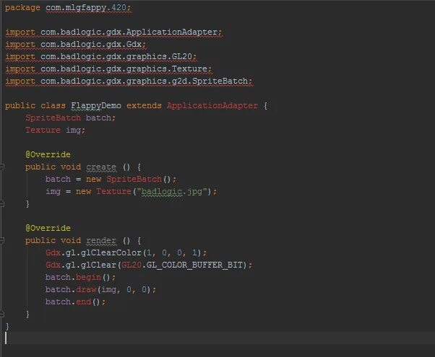
Task: Click the fold-end marker at render()'s closing brace
Action: pyautogui.click(x=1, y=314)
